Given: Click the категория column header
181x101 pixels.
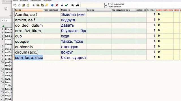Looking at the screenshot, I should (141, 10).
